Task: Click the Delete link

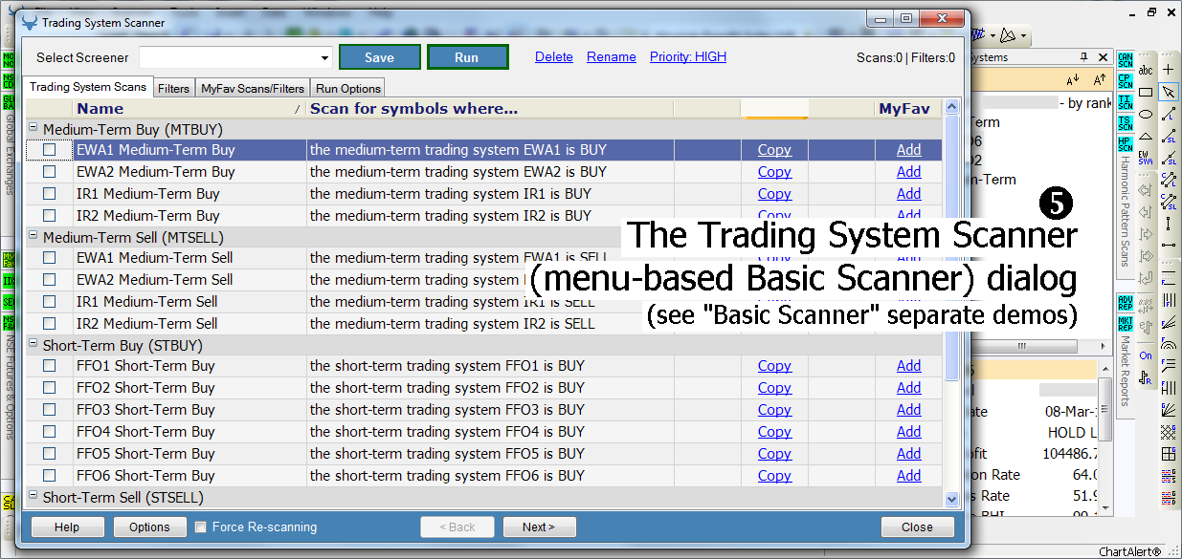Action: tap(554, 57)
